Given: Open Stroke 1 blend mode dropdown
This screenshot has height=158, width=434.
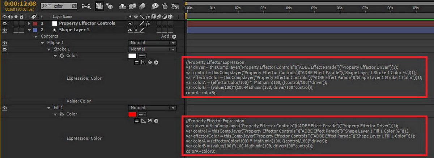Looking at the screenshot, I should pyautogui.click(x=152, y=49).
